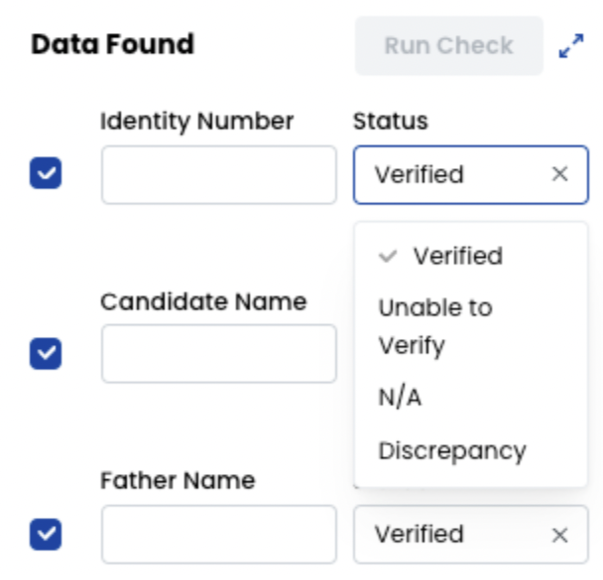Clear the Identity Number status selection

[560, 174]
